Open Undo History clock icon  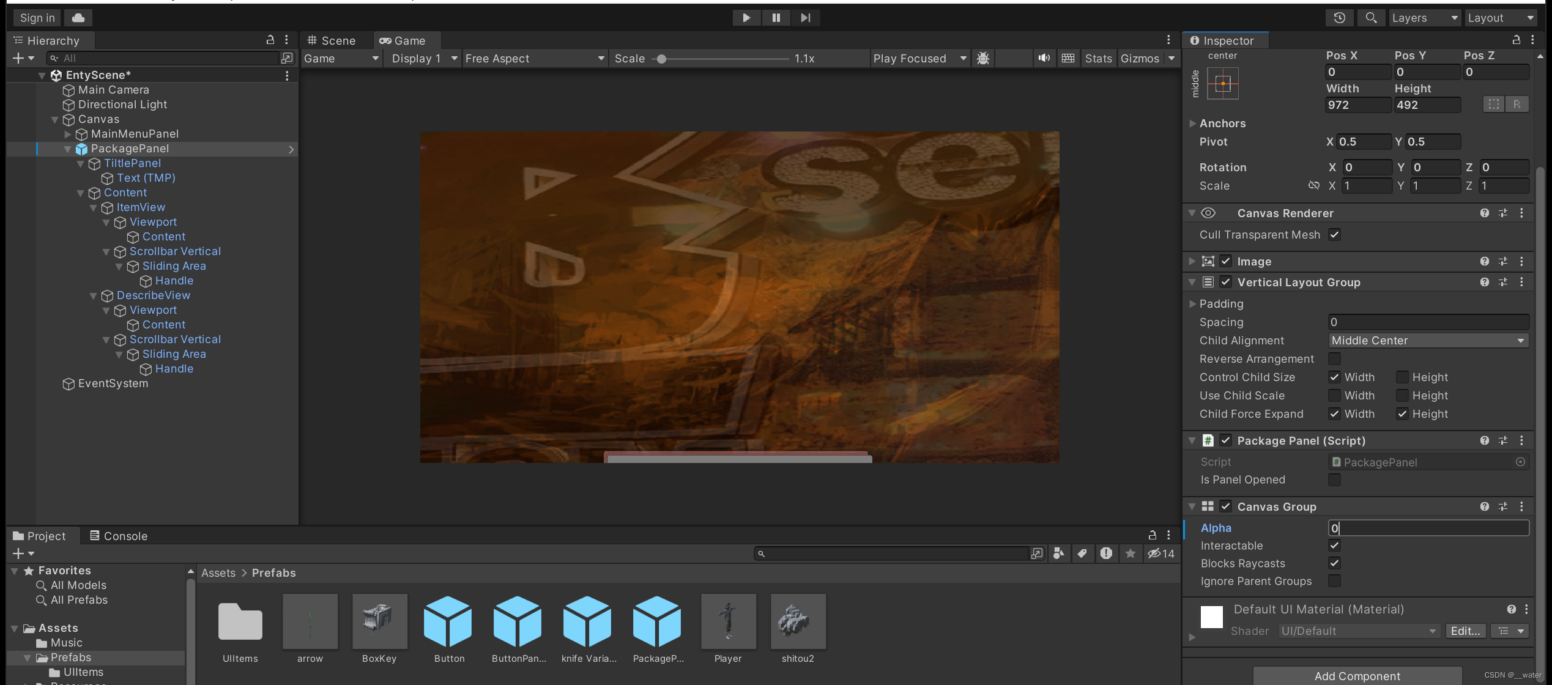[1339, 18]
